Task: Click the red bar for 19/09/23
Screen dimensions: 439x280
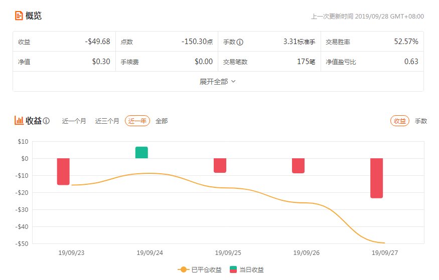Action: click(63, 172)
